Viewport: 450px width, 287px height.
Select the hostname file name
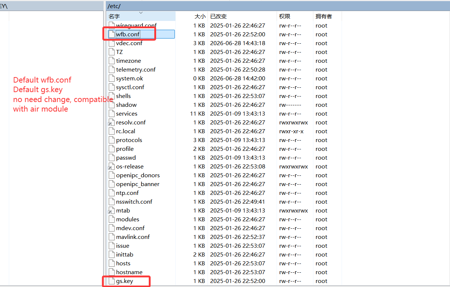(129, 272)
